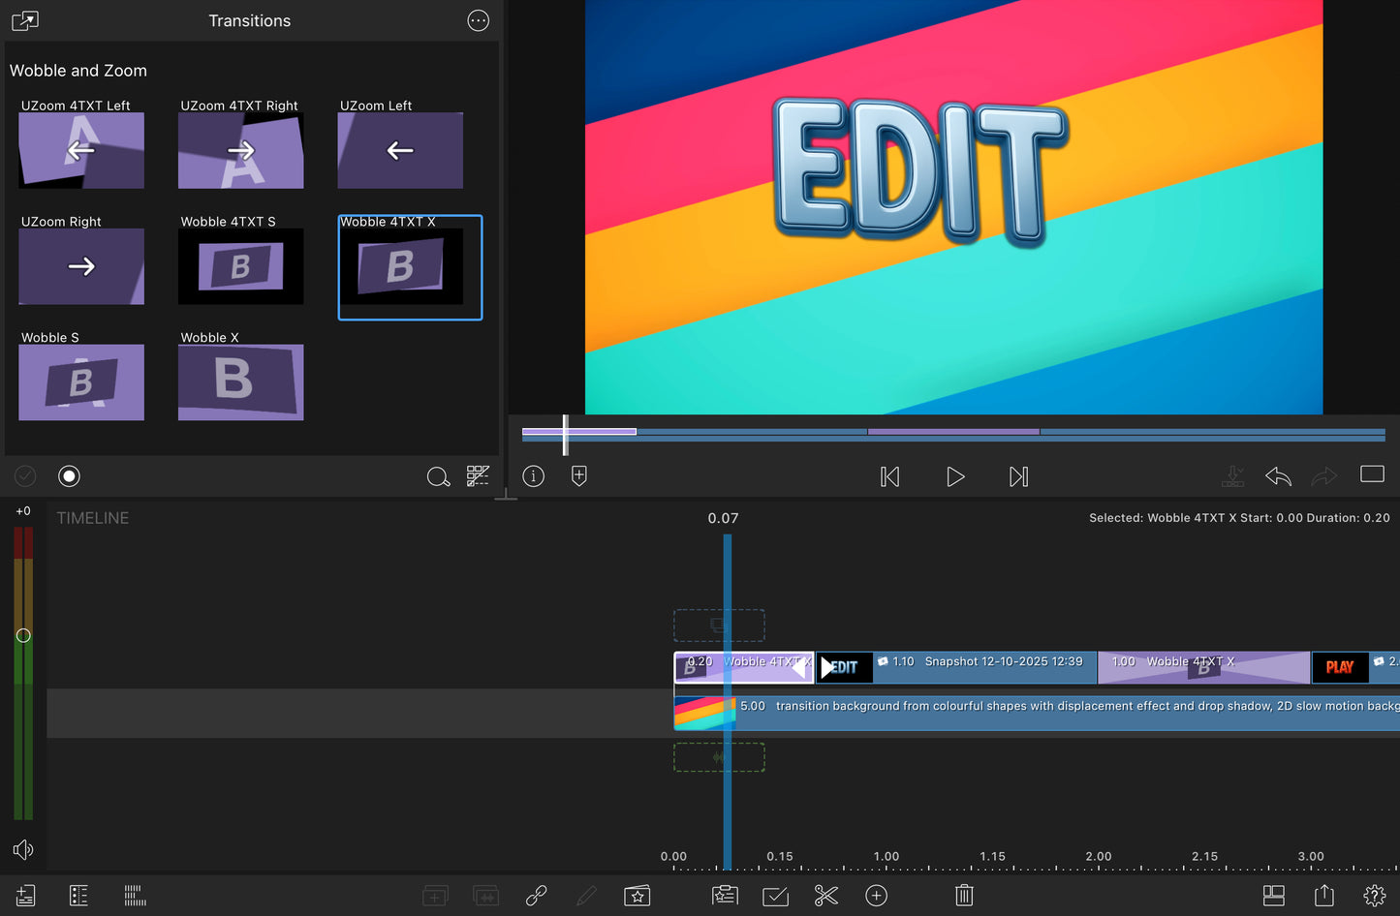The width and height of the screenshot is (1400, 916).
Task: Switch library view with grid icon
Action: [478, 476]
